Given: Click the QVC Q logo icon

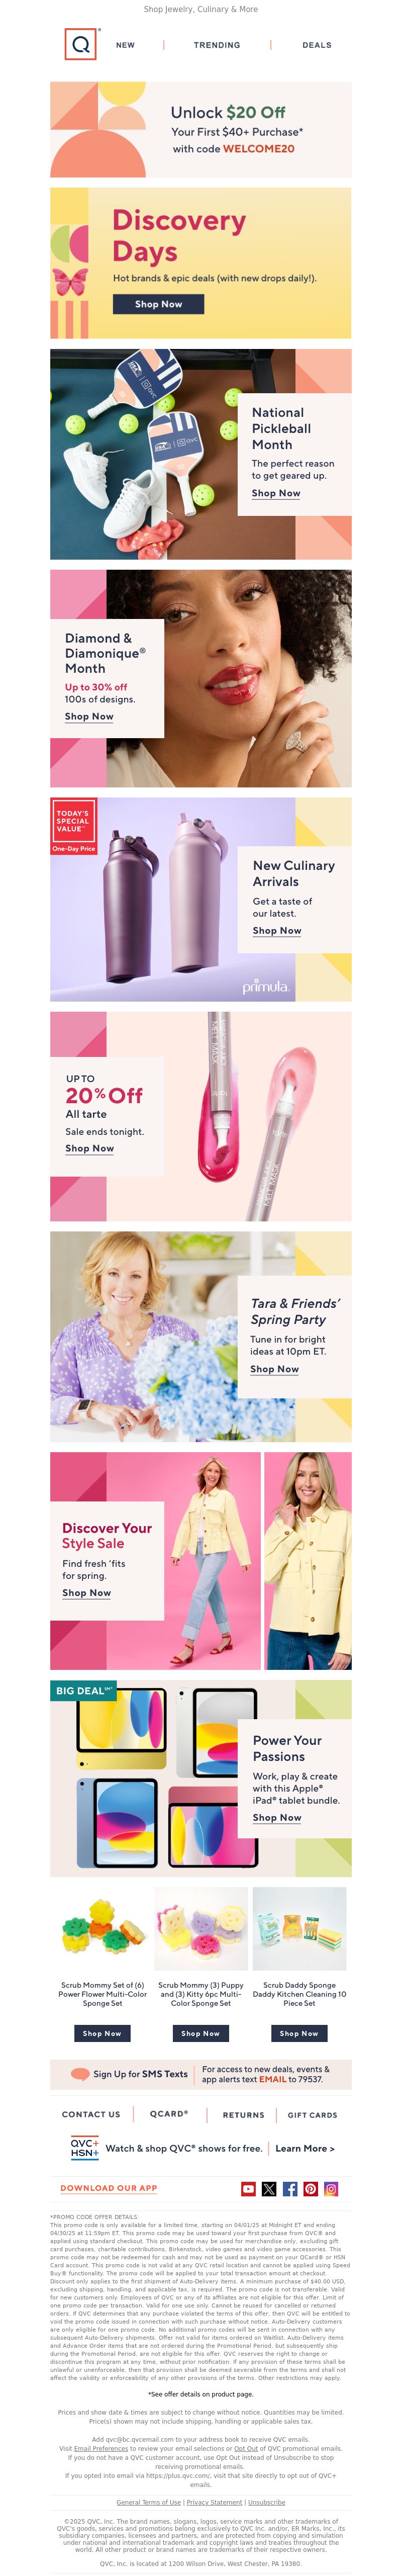Looking at the screenshot, I should coord(81,45).
